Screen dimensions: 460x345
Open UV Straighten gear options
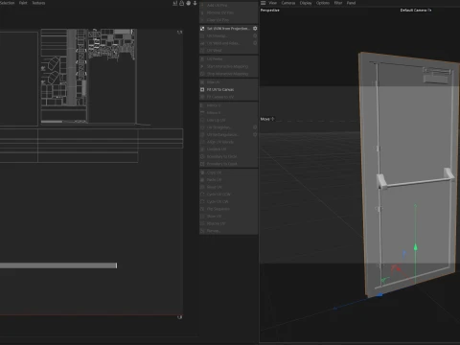coord(255,127)
